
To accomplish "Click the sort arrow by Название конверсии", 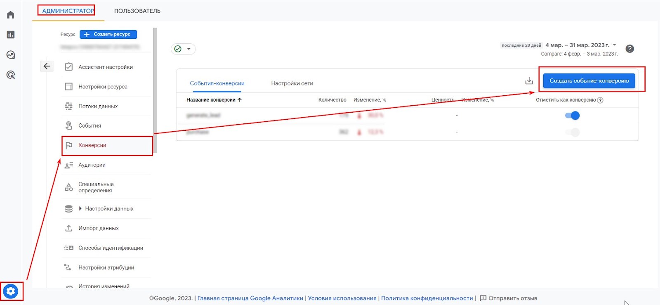I will click(240, 100).
